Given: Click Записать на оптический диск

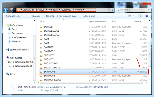Looking at the screenshot, I should click(61, 16).
